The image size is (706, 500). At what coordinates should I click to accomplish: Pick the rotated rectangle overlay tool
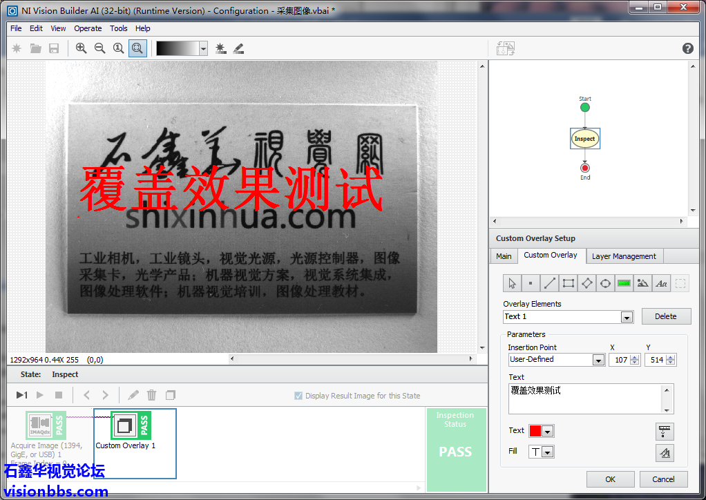pyautogui.click(x=587, y=283)
